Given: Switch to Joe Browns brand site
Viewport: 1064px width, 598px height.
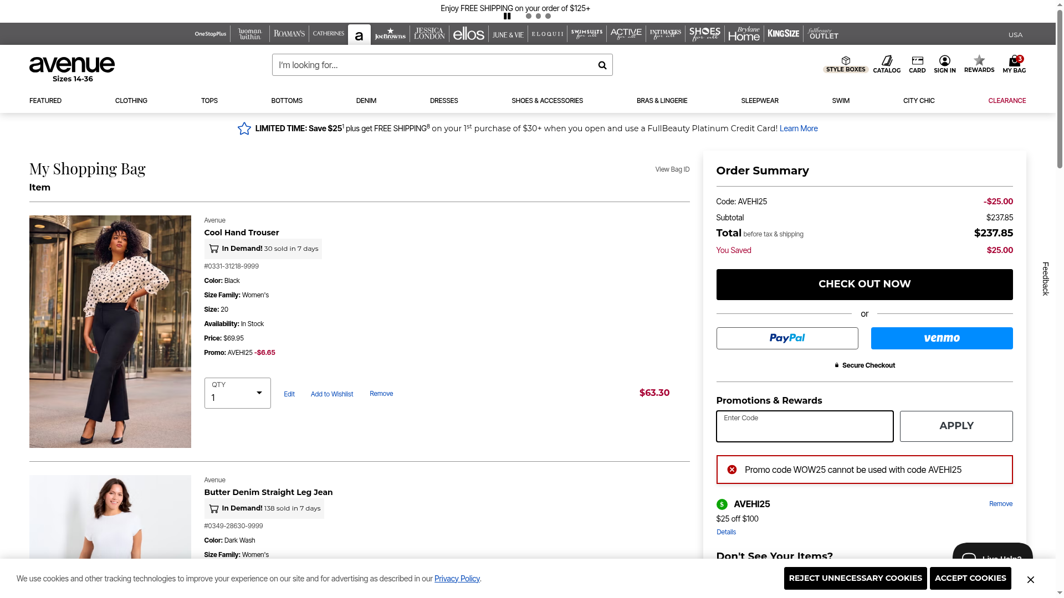Looking at the screenshot, I should point(390,34).
